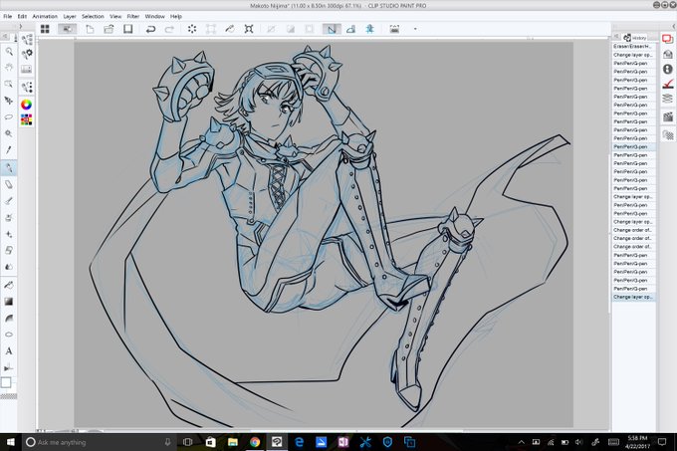Toggle Snap to Grid
The height and width of the screenshot is (451, 677).
(x=370, y=29)
